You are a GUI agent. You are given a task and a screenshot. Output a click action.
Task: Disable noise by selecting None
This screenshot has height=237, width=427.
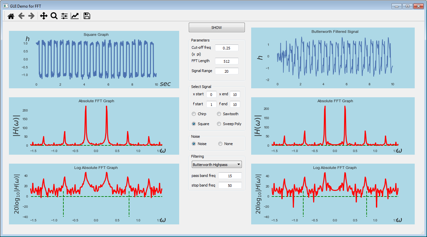pos(226,144)
